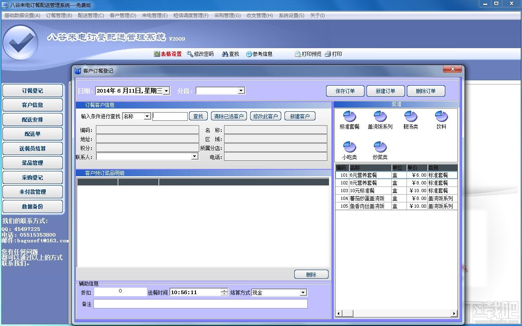Open the search condition 名称 dropdown
Image resolution: width=522 pixels, height=326 pixels.
coord(147,116)
